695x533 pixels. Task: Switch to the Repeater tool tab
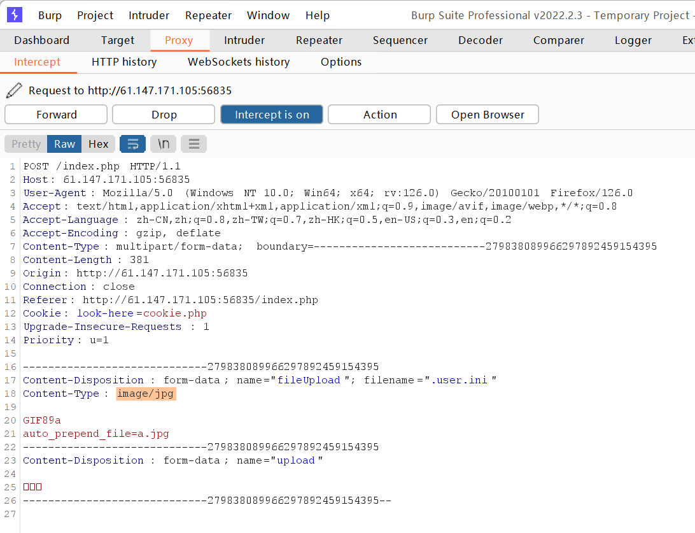(x=319, y=40)
